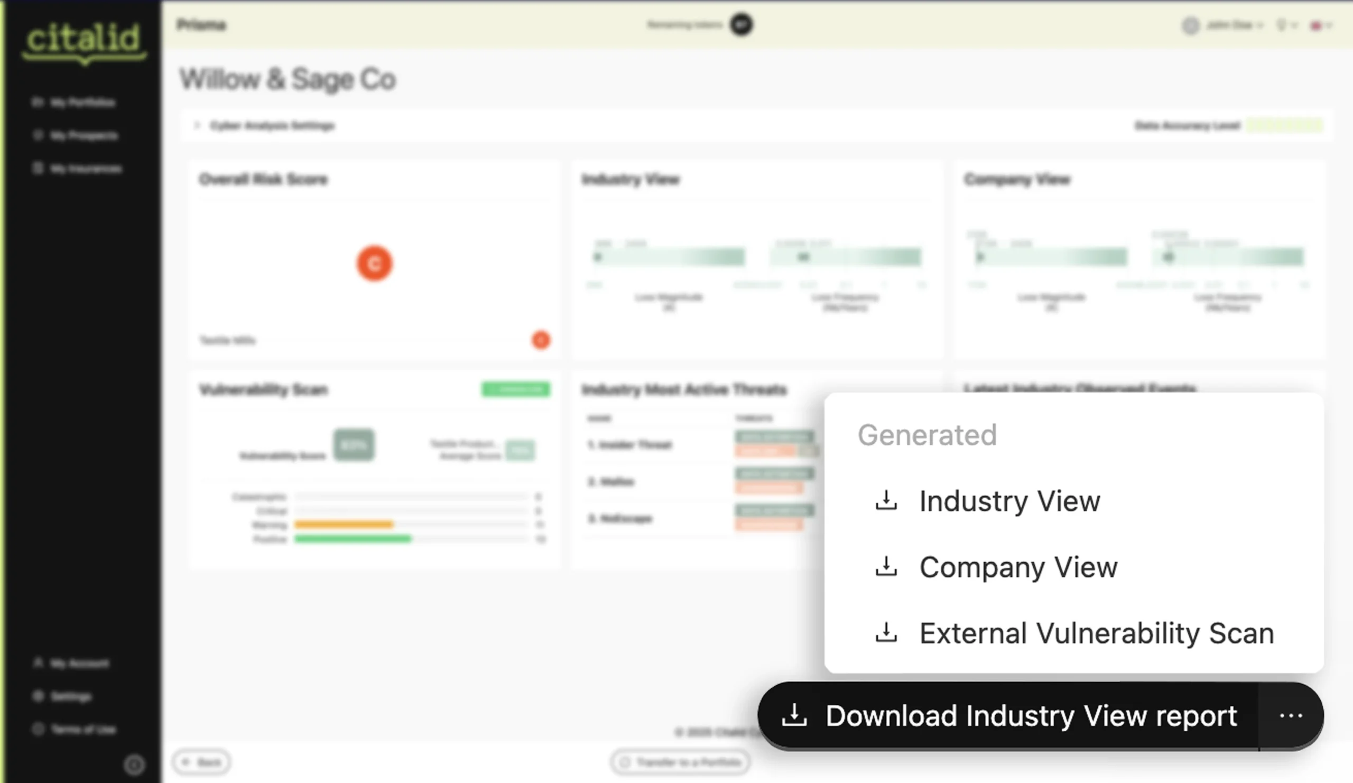This screenshot has height=783, width=1353.
Task: Click the help or info icon bottom-left
Action: click(x=134, y=762)
